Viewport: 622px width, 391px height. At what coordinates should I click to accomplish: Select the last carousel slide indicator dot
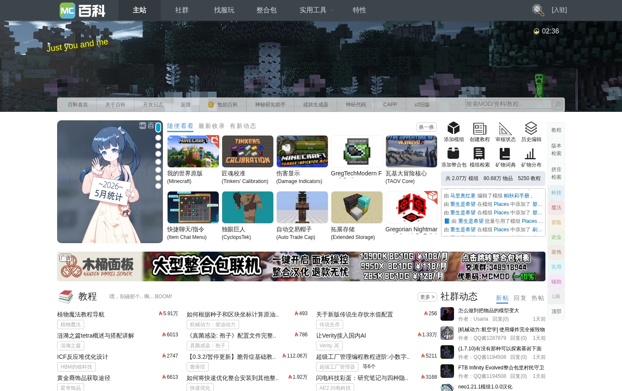pos(158,186)
